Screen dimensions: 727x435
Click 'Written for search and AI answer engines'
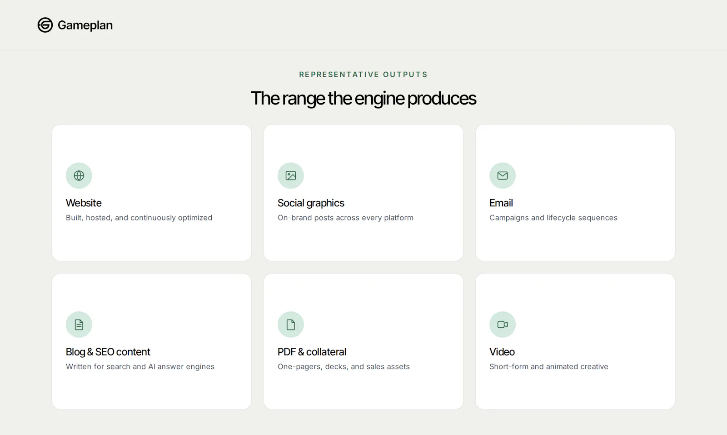point(140,367)
